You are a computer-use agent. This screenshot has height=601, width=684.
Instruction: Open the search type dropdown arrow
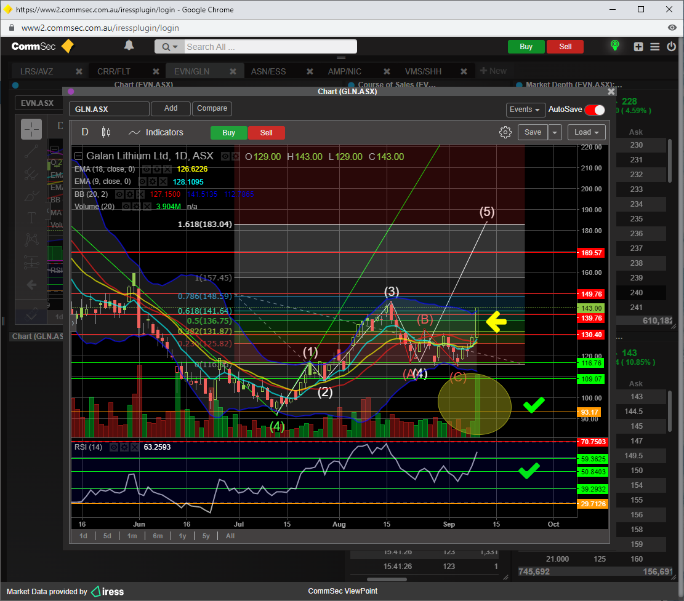pyautogui.click(x=170, y=47)
